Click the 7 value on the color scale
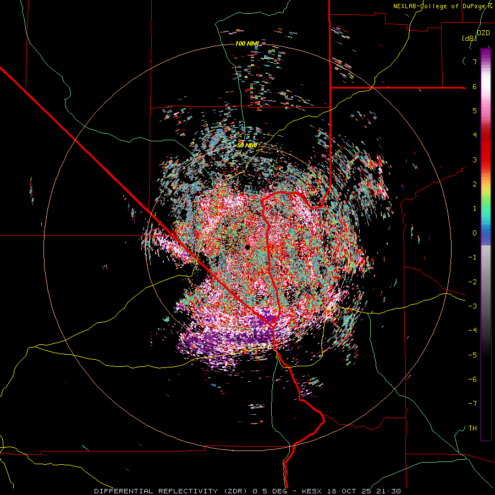This screenshot has width=495, height=495. (x=475, y=62)
